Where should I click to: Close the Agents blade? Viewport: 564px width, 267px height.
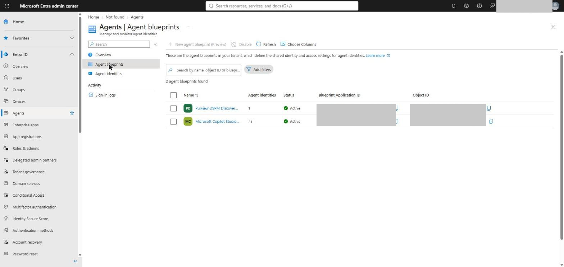(x=553, y=27)
